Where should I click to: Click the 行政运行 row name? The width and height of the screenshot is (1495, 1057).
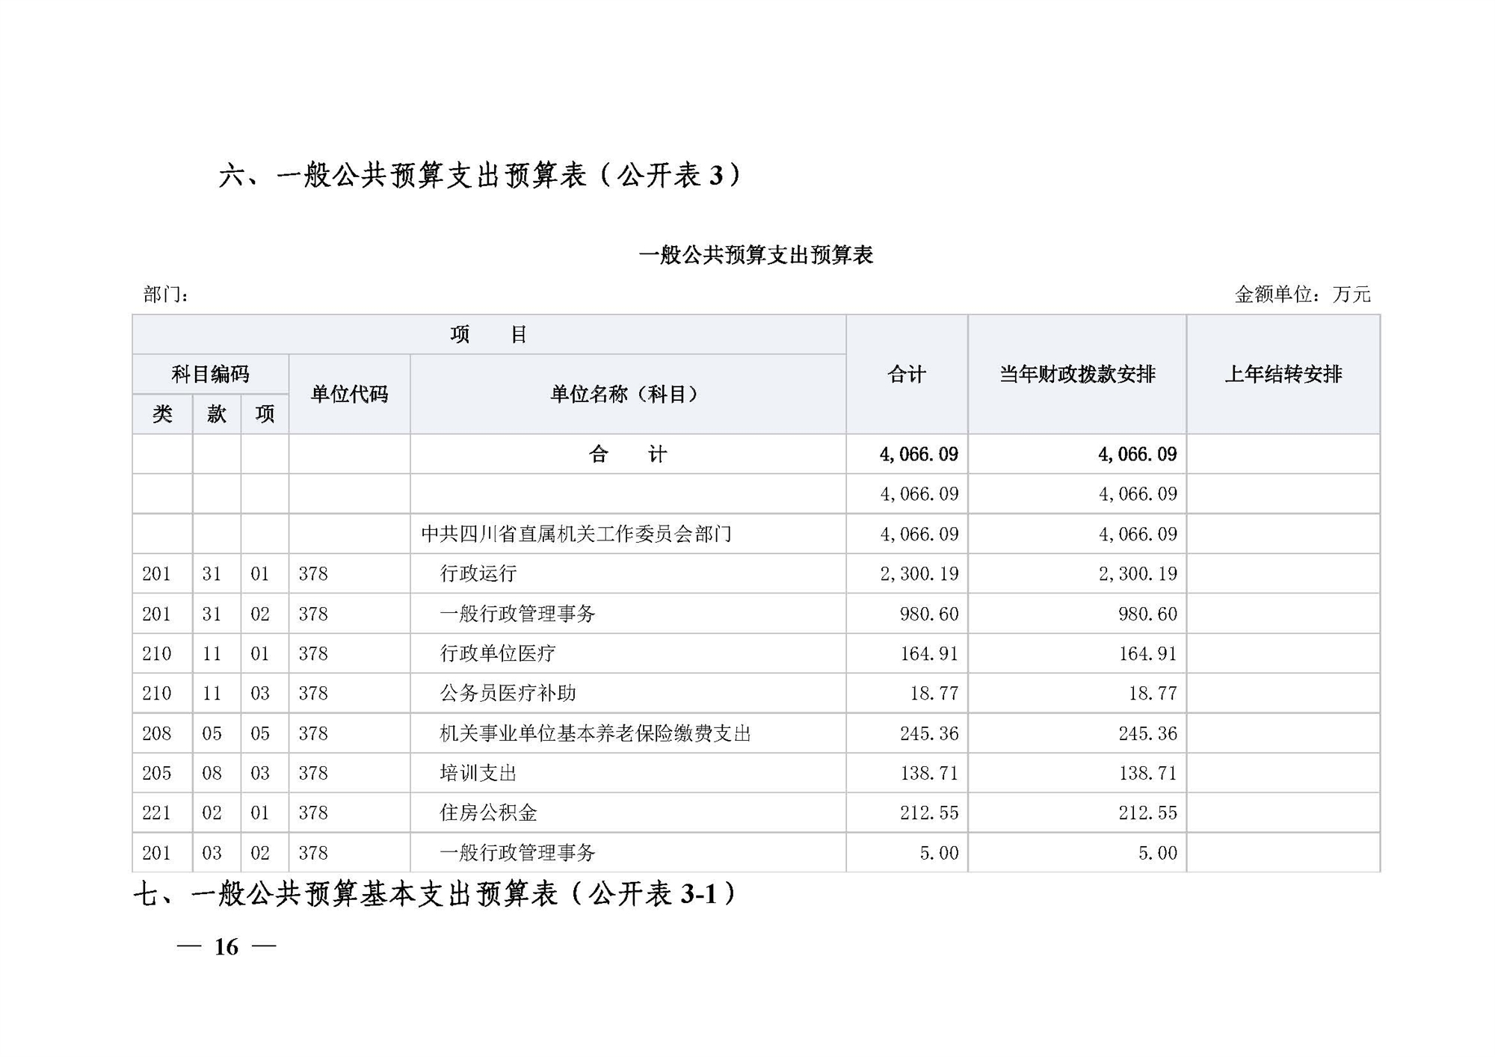point(478,573)
